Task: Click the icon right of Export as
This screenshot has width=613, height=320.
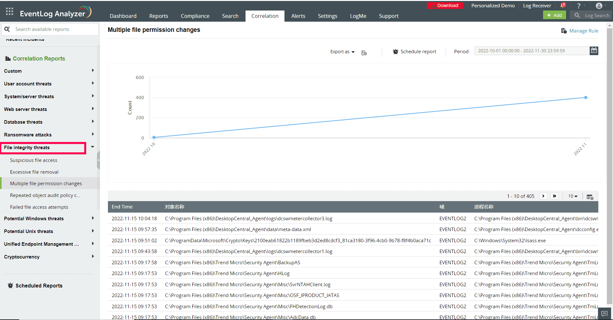Action: [x=364, y=53]
